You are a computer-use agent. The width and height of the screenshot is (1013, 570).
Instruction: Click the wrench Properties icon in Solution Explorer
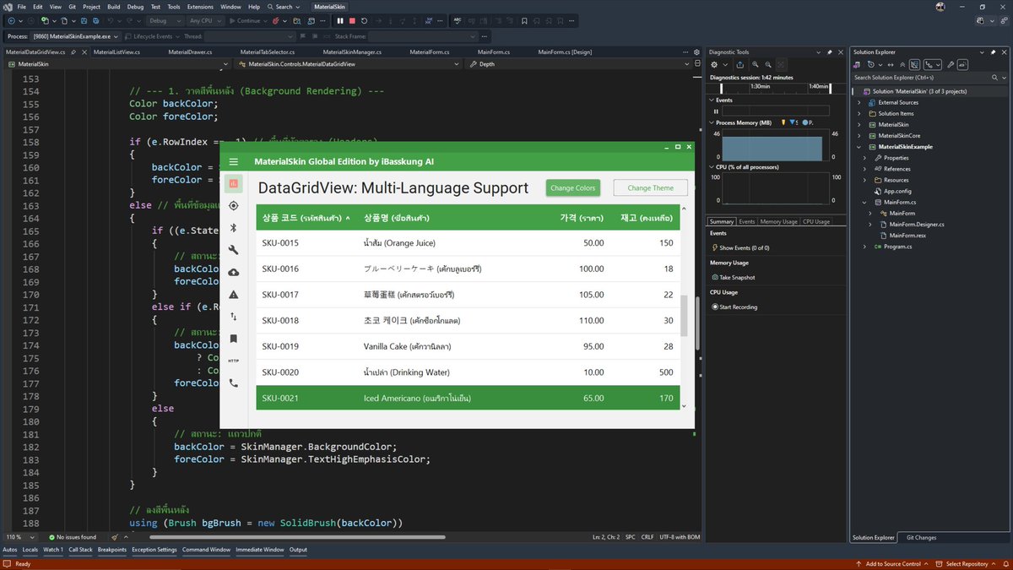(x=951, y=64)
